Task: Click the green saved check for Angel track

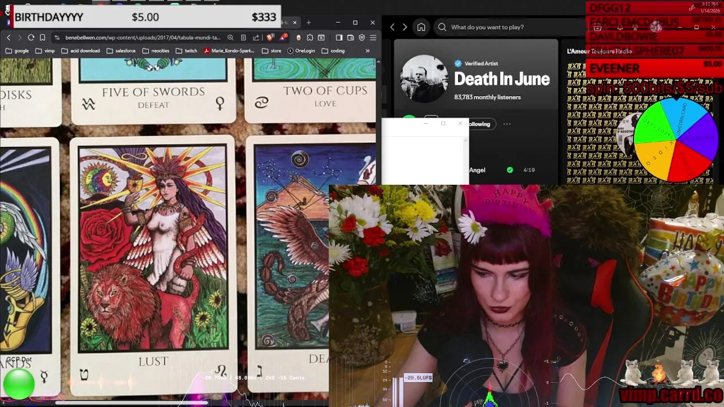Action: coord(510,170)
